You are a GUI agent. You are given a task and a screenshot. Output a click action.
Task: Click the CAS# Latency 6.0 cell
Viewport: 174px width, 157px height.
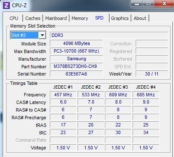click(x=63, y=102)
